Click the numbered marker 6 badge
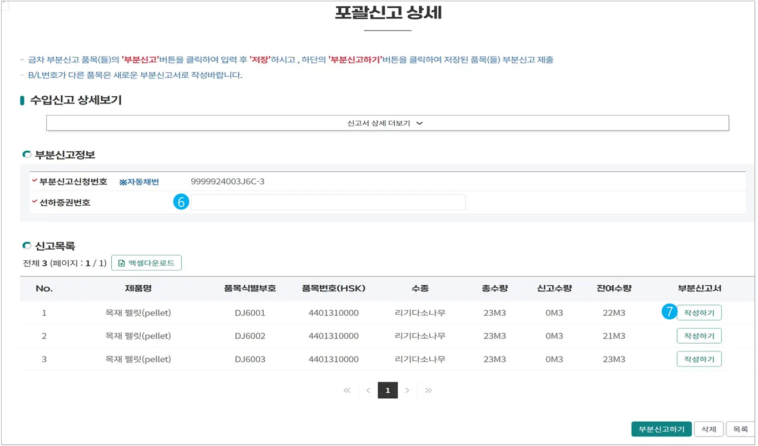 (x=181, y=202)
